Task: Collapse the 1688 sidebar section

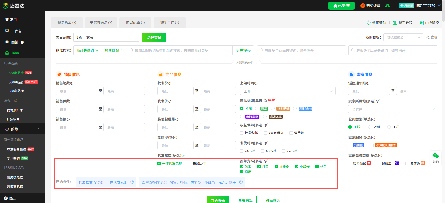Action: point(38,53)
